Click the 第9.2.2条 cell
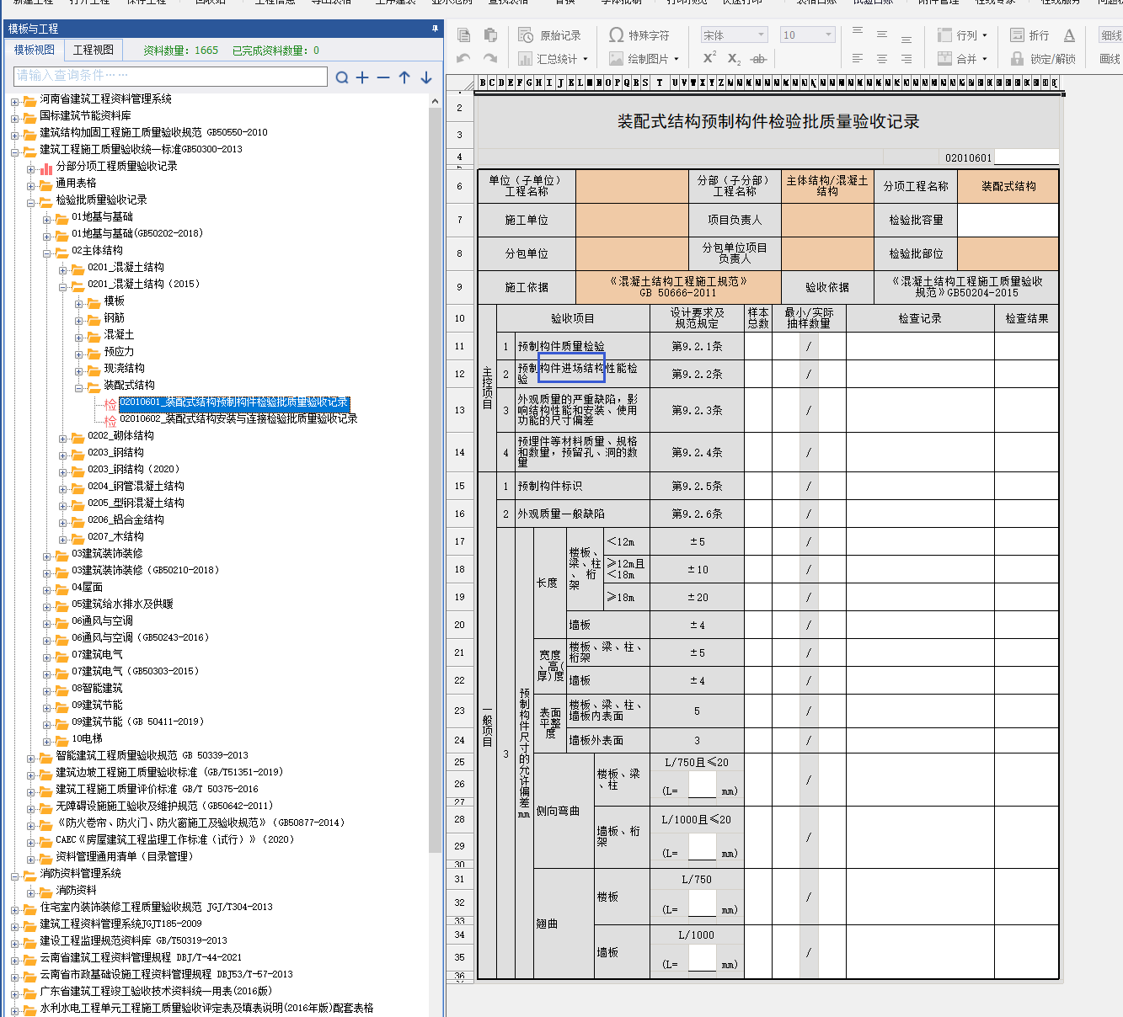 (x=697, y=374)
